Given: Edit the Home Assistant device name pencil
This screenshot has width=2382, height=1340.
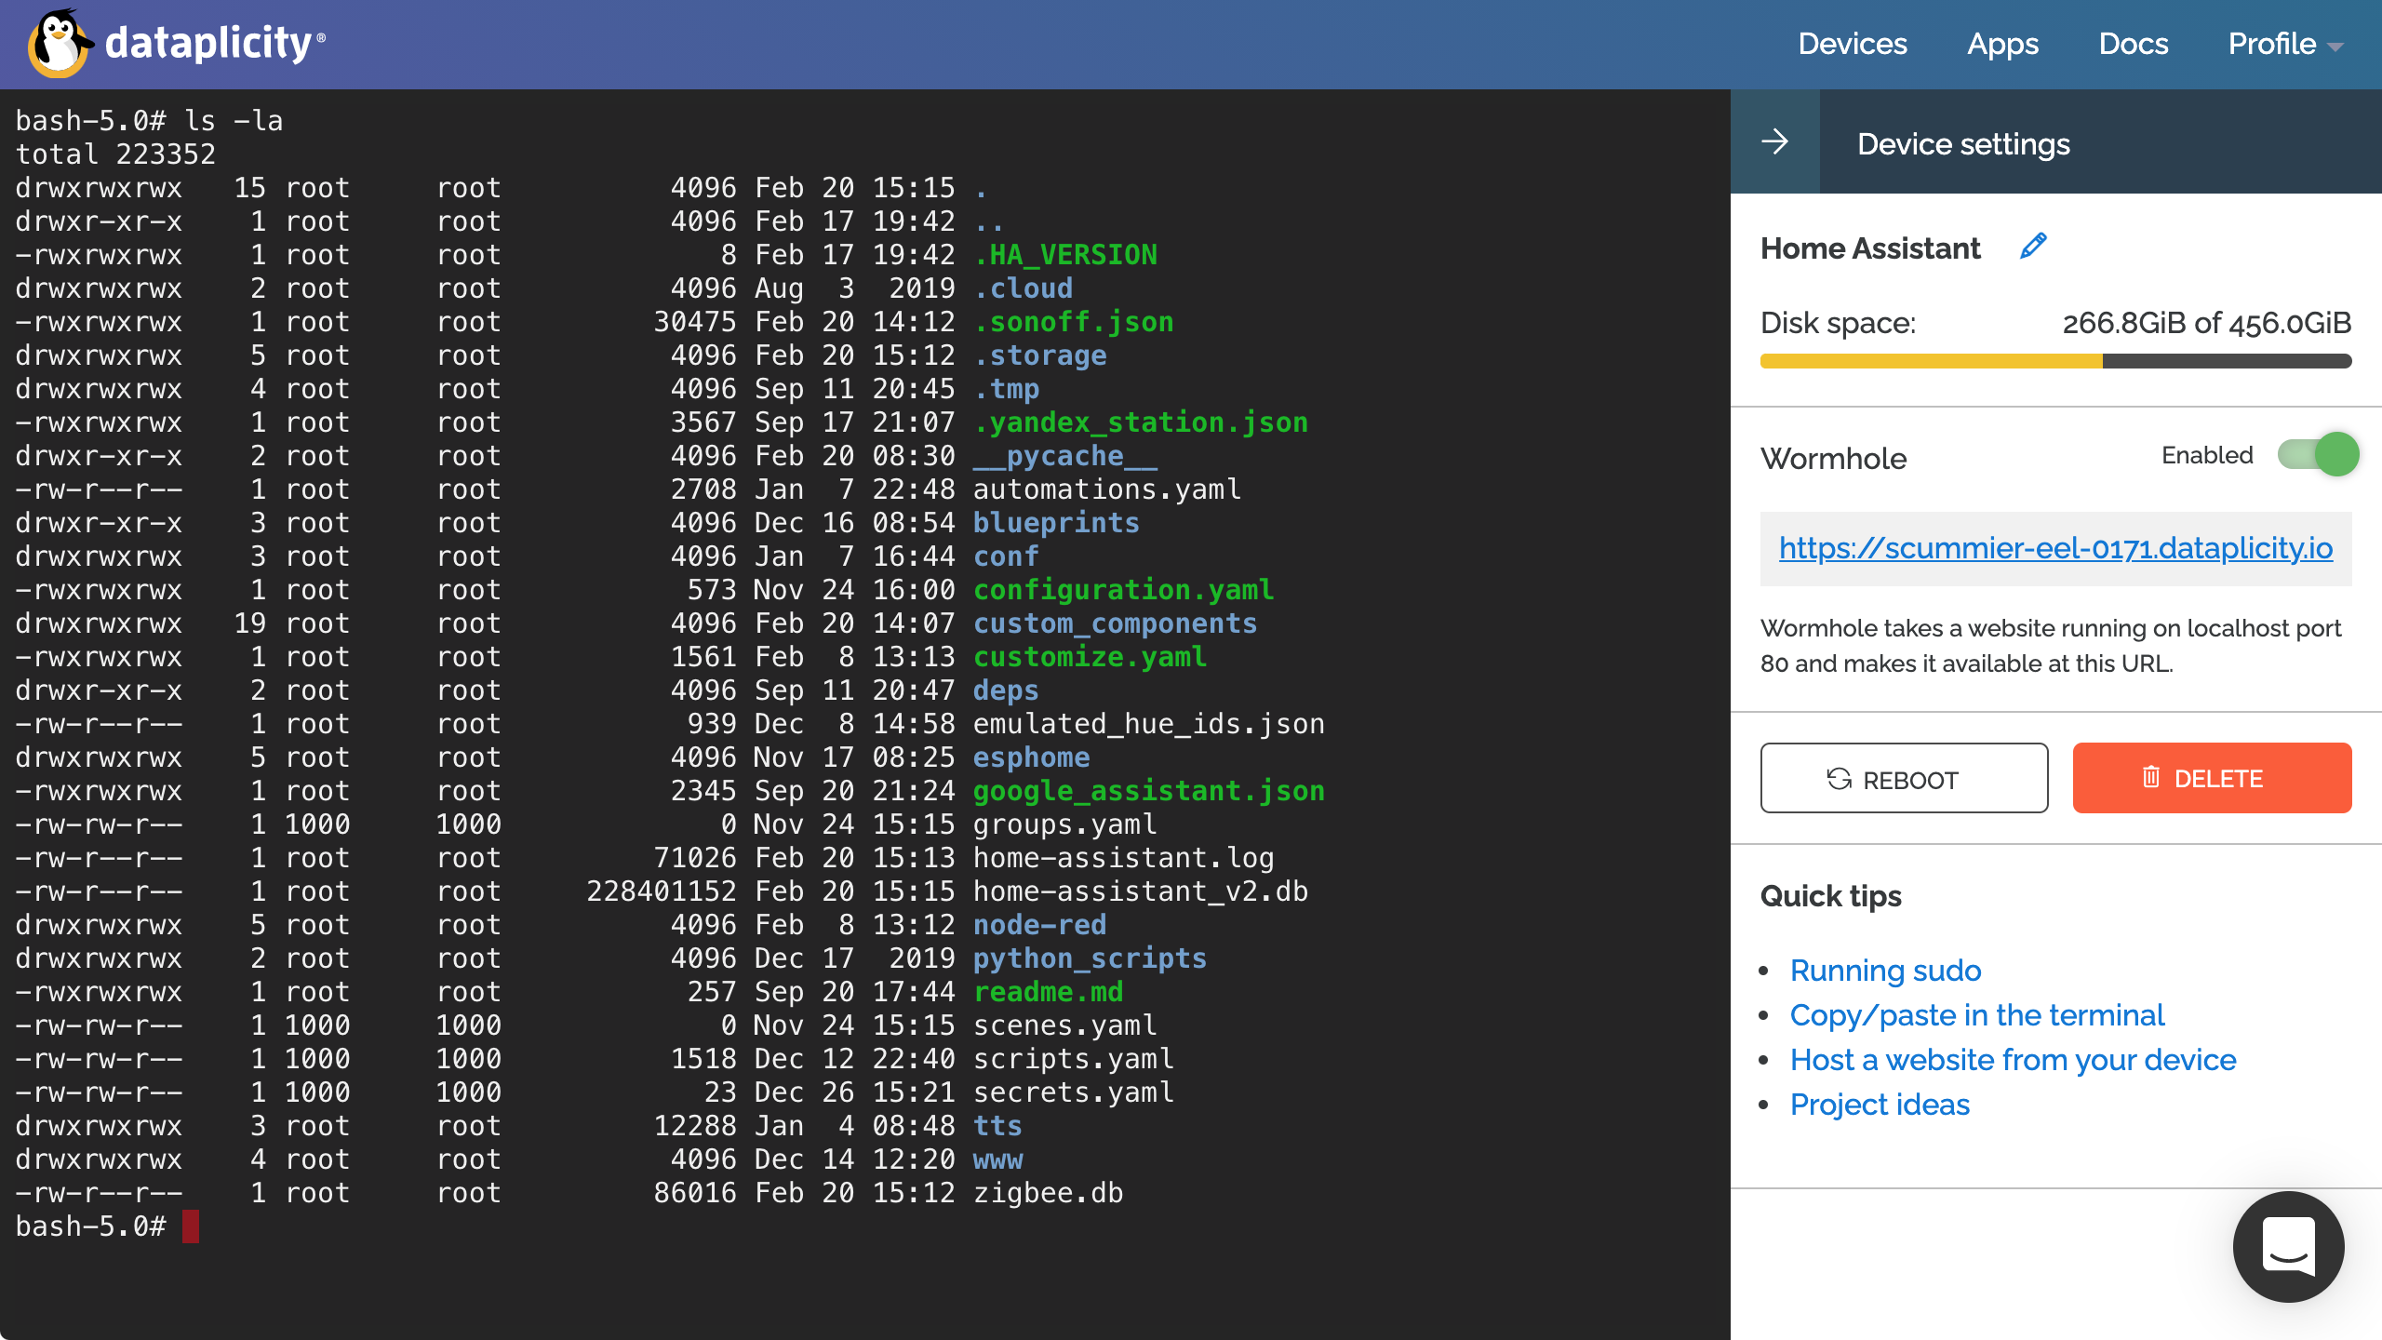Looking at the screenshot, I should [x=2033, y=246].
